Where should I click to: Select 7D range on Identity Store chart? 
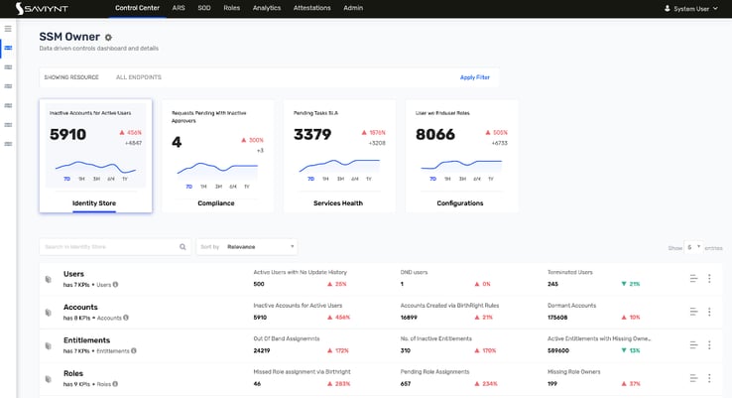click(x=66, y=179)
